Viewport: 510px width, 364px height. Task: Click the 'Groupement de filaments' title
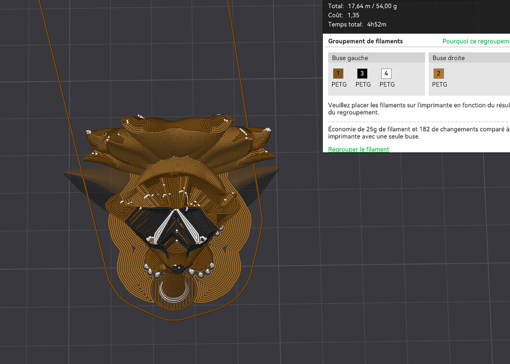365,41
